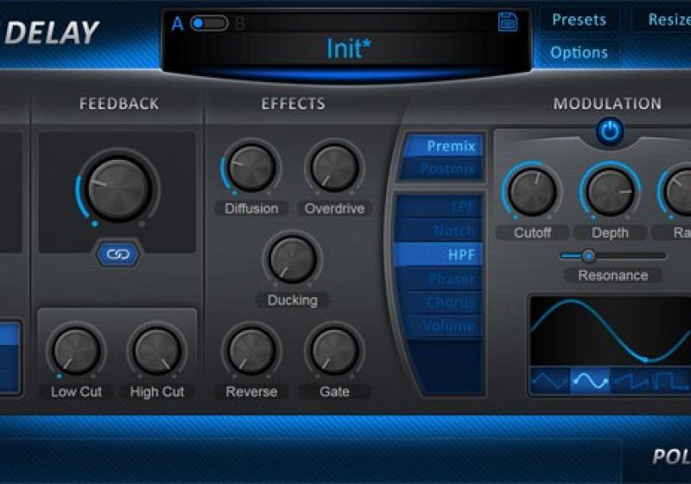Click the Low Cut knob
691x484 pixels.
77,351
